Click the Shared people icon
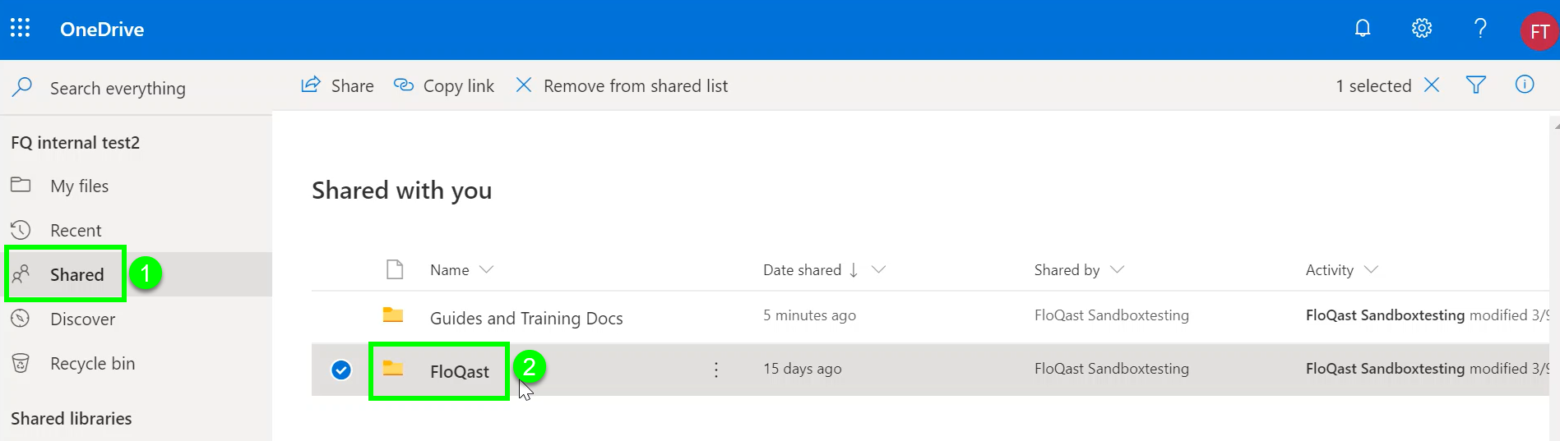1560x441 pixels. (x=21, y=273)
